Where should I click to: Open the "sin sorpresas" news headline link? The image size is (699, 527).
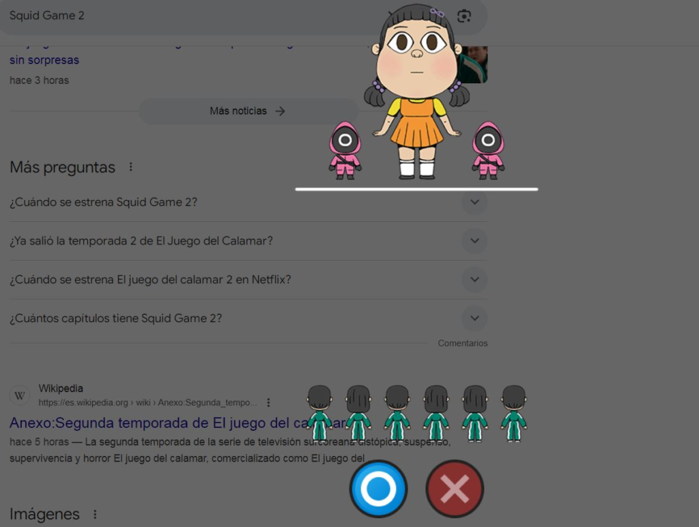(x=44, y=60)
